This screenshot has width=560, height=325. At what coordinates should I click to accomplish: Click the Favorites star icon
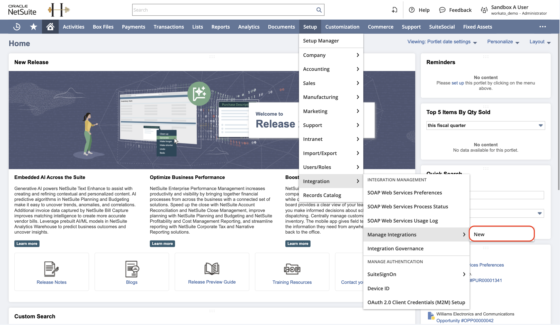(33, 26)
